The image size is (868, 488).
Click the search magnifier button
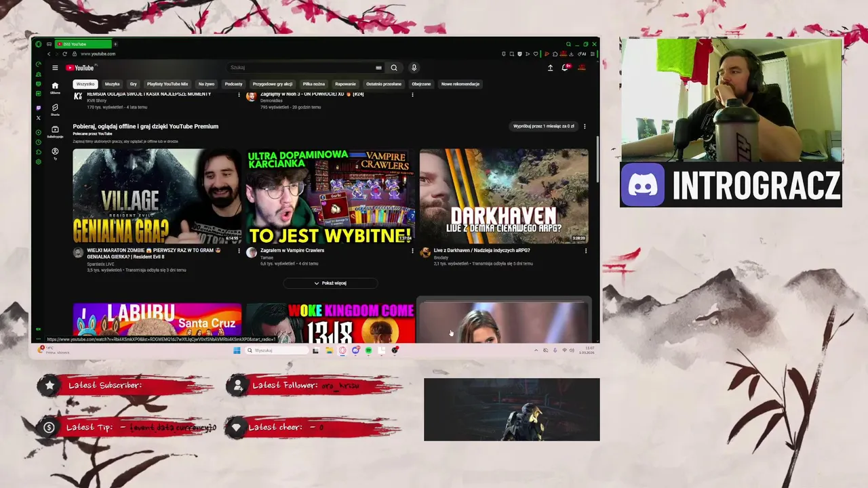tap(393, 68)
